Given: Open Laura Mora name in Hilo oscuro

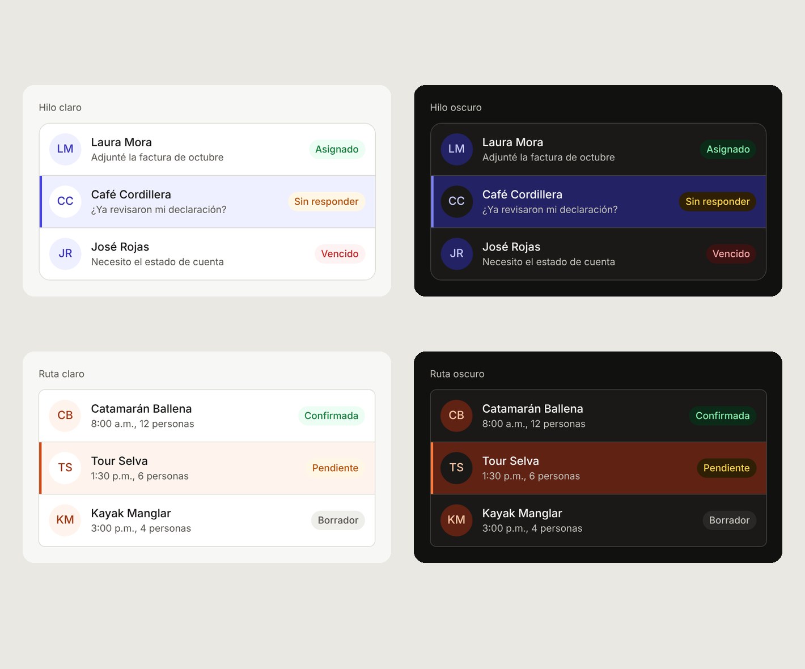Looking at the screenshot, I should point(512,142).
